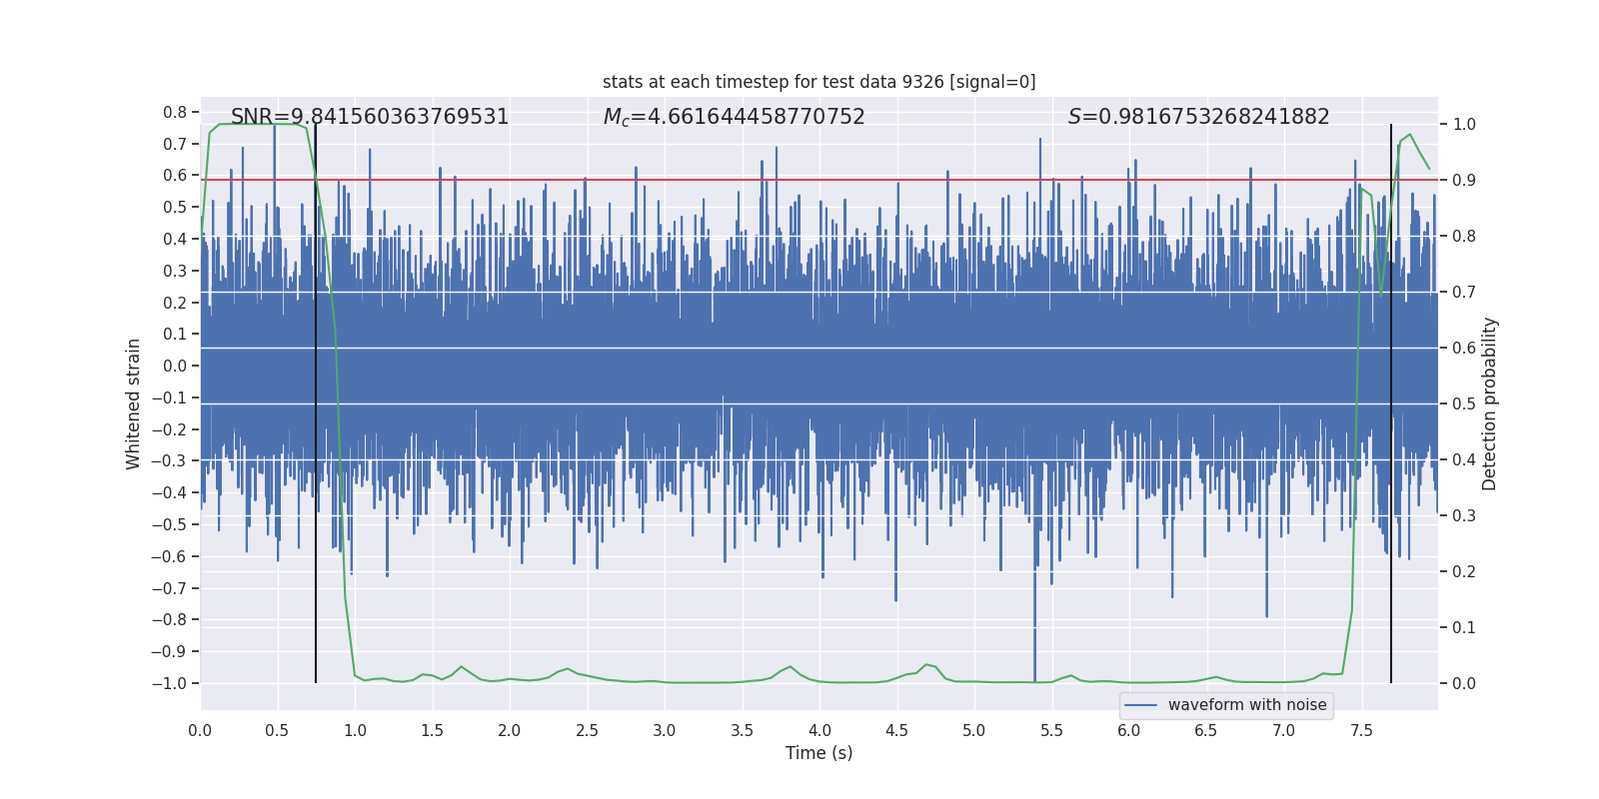Click the 'Time (s)' x-axis label
The height and width of the screenshot is (799, 1599).
(x=819, y=753)
